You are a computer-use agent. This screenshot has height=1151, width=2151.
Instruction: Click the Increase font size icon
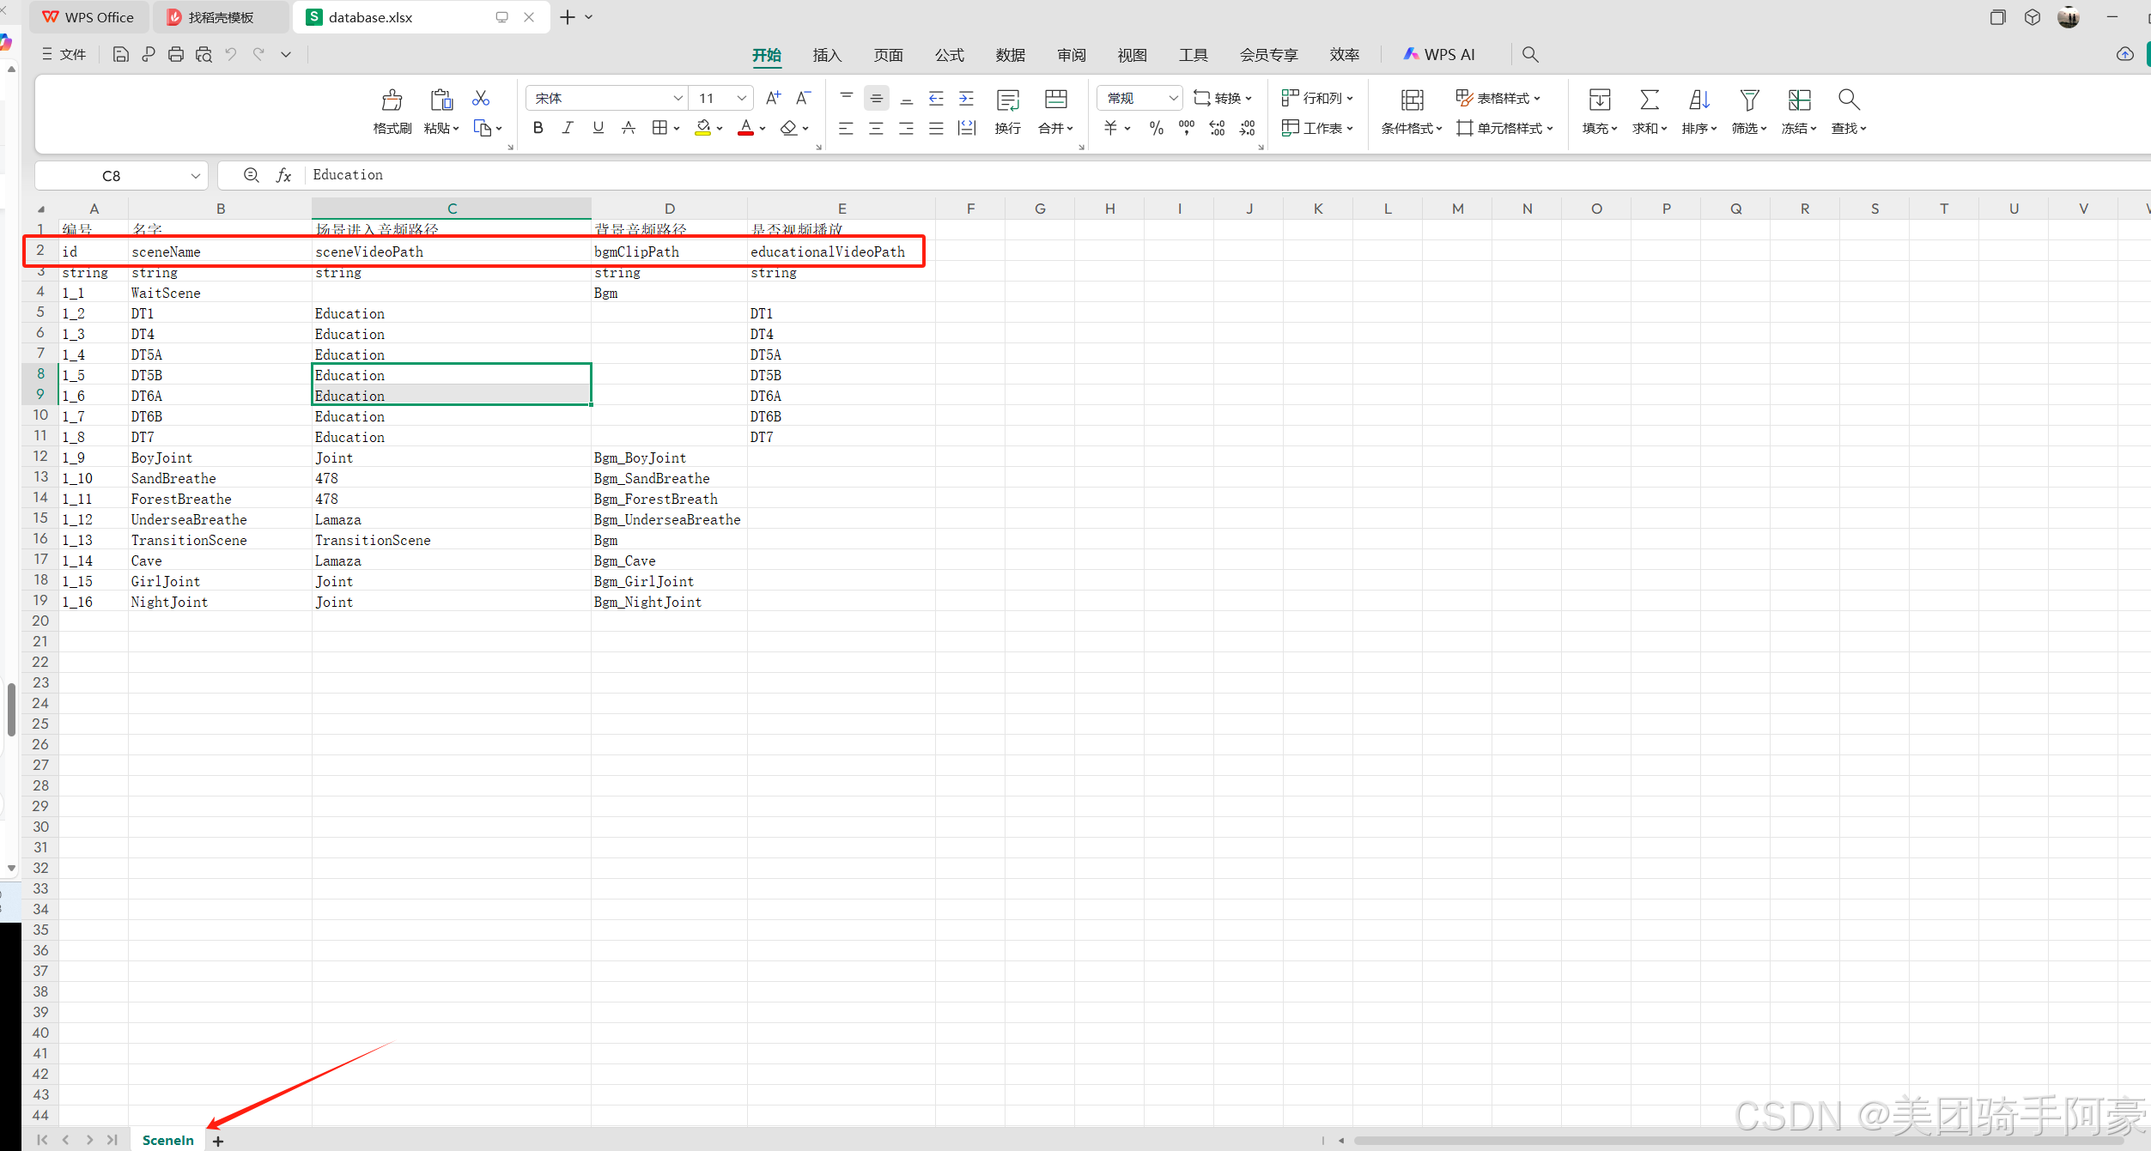(773, 98)
